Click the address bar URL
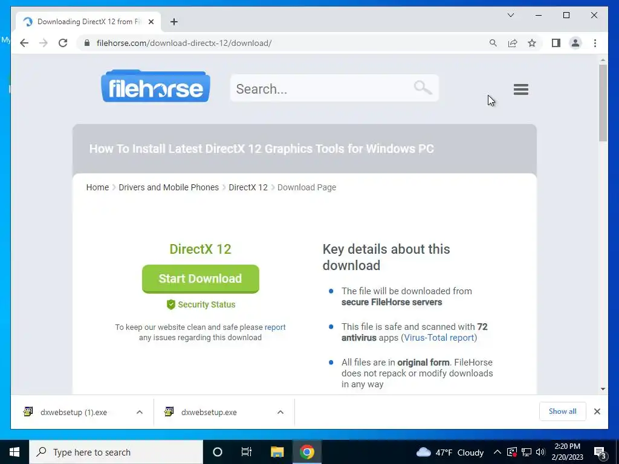Screen dimensions: 619x464 click(184, 43)
